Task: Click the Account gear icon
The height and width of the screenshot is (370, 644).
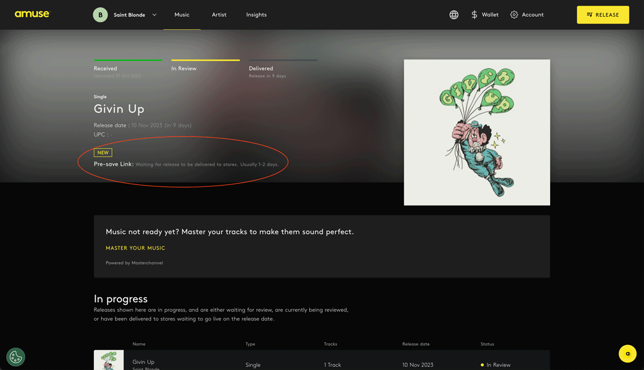Action: (x=514, y=15)
